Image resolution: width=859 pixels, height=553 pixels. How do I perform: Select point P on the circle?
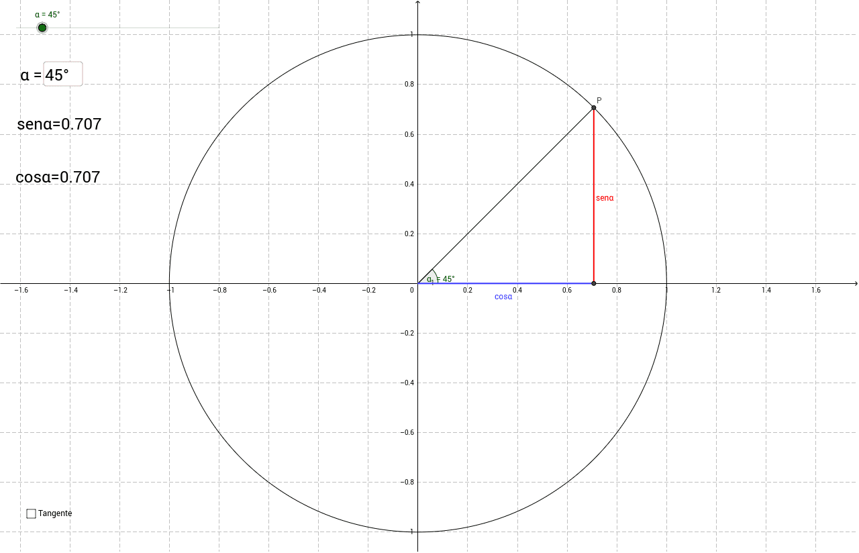point(594,107)
